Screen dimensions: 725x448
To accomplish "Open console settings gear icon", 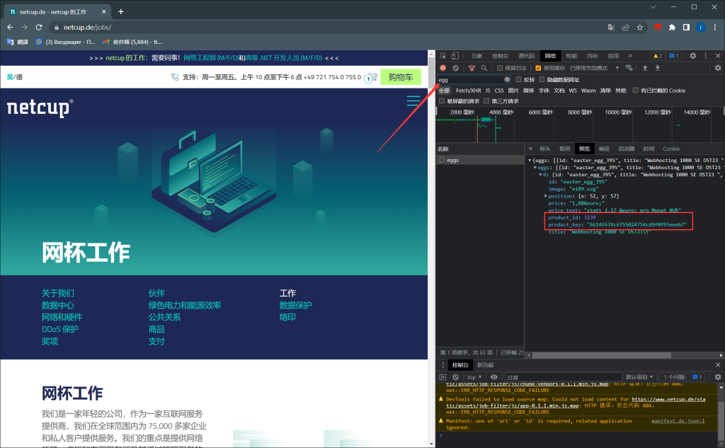I will tap(718, 377).
